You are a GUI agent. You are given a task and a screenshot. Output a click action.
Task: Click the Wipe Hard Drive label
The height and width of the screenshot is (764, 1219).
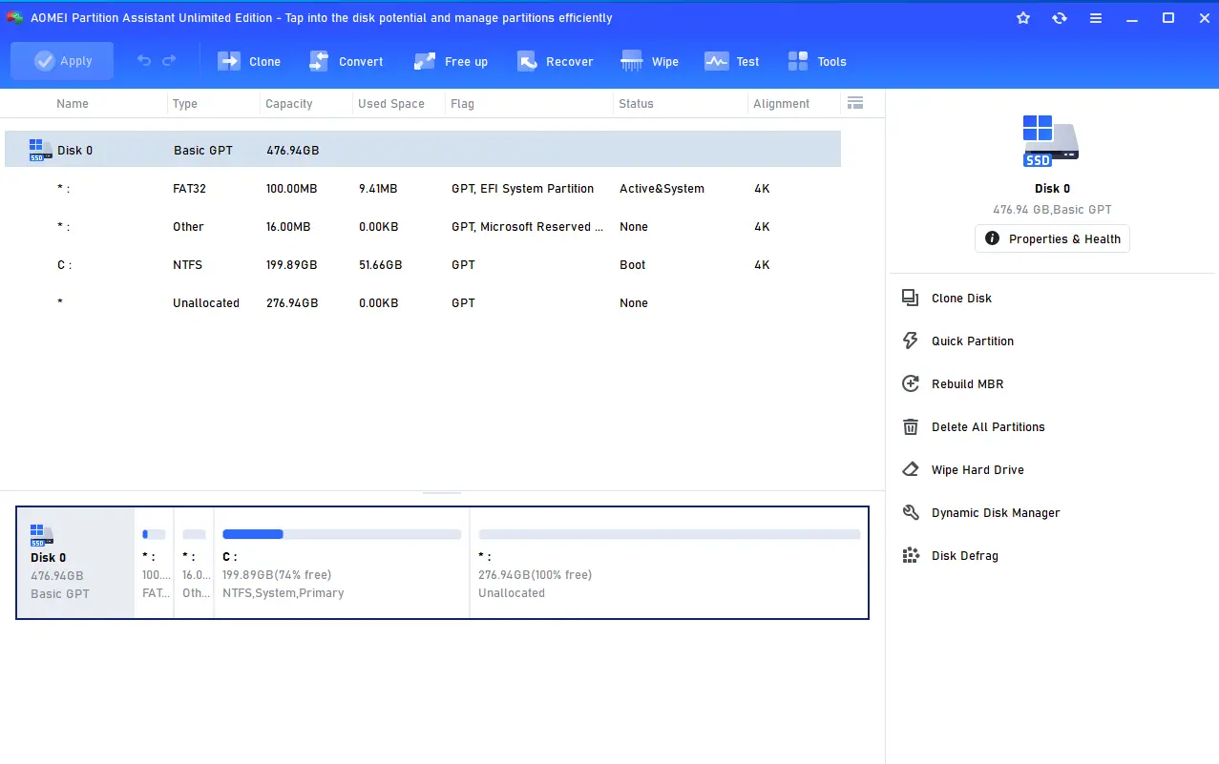[x=977, y=470]
